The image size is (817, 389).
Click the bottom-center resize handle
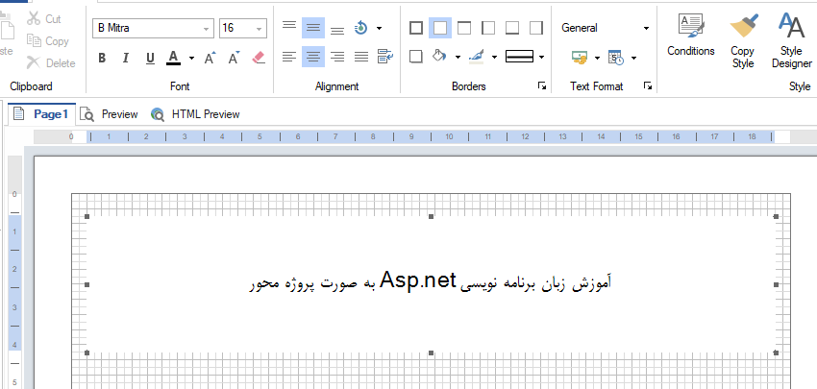click(x=431, y=353)
